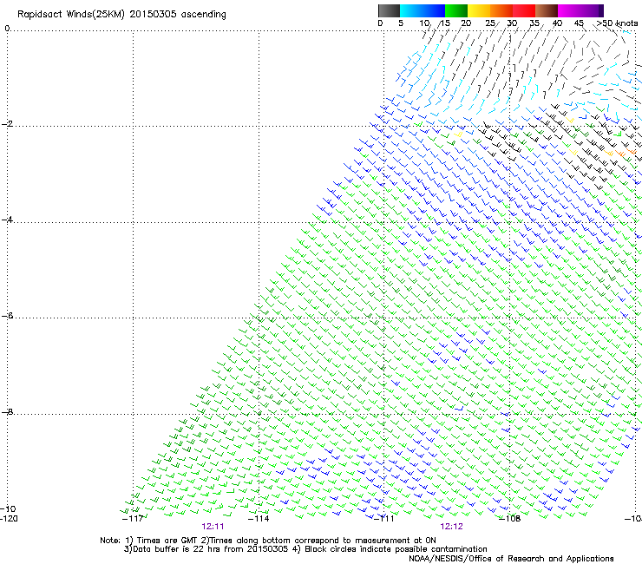Click the note line 'Times are GMT'
642x564 pixels.
(167, 541)
